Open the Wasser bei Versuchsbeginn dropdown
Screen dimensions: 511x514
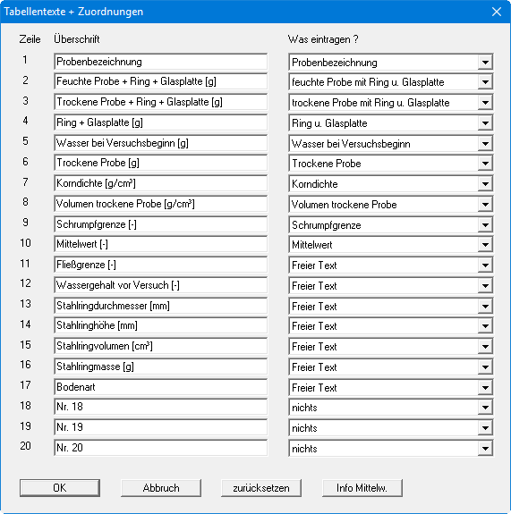pos(485,144)
